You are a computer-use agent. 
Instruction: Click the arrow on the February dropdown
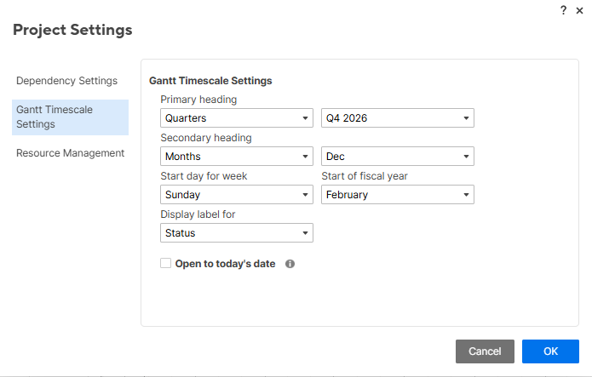pyautogui.click(x=466, y=195)
